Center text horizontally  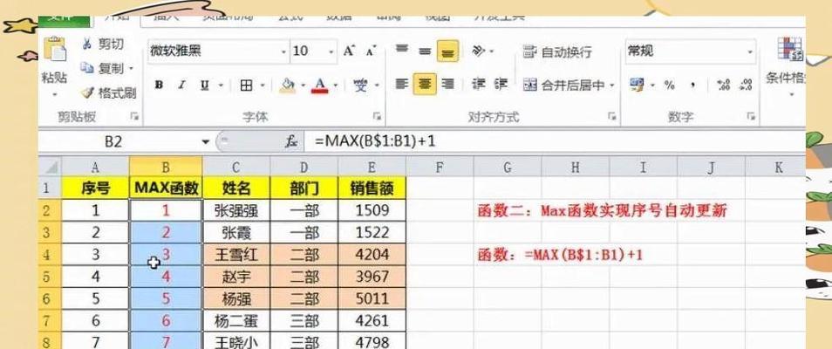pyautogui.click(x=425, y=84)
